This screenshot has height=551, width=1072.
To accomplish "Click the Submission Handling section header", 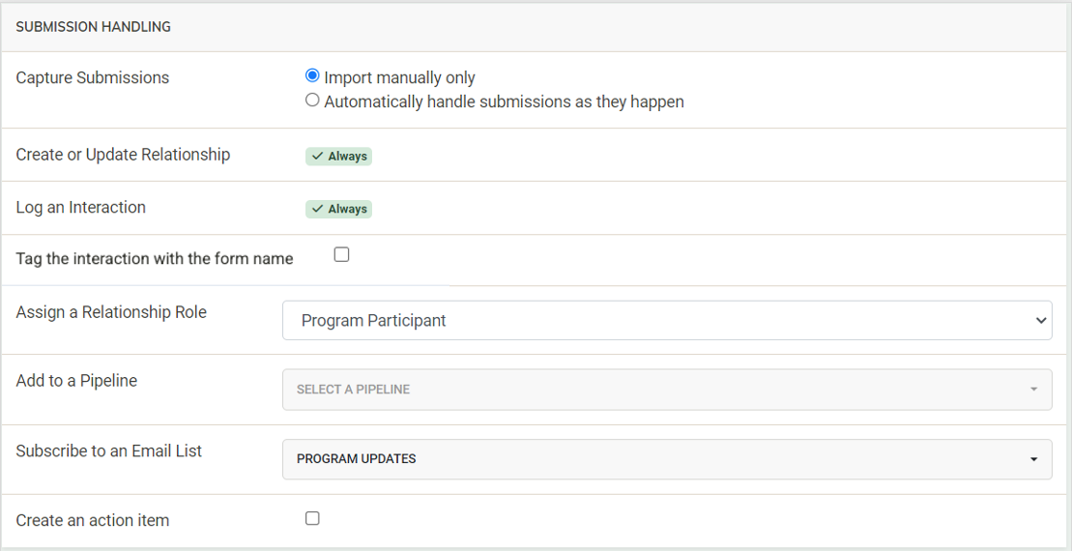I will click(94, 27).
